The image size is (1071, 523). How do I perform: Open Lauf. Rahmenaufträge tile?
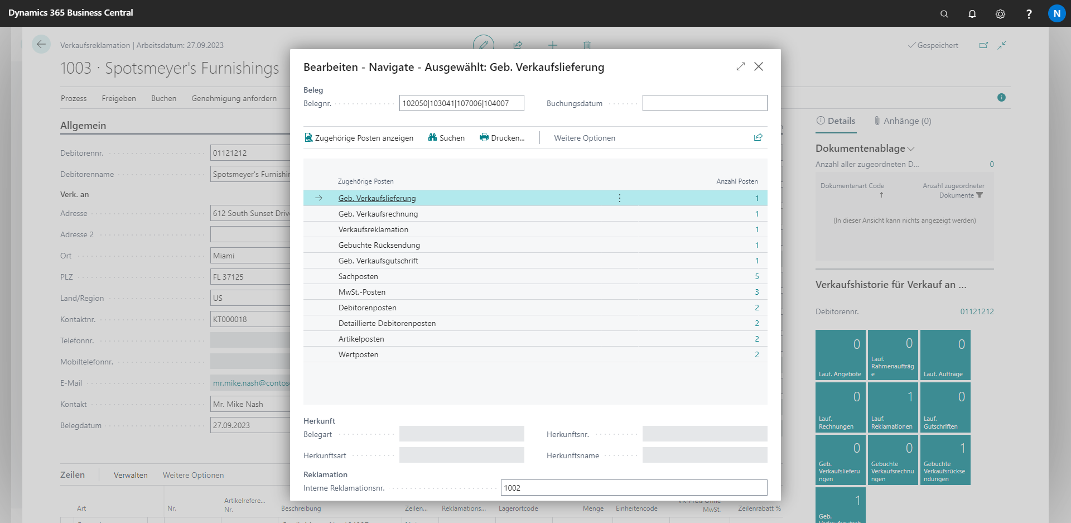point(893,355)
